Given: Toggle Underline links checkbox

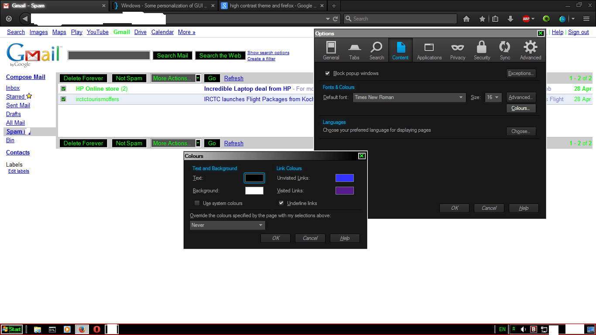Looking at the screenshot, I should [281, 203].
